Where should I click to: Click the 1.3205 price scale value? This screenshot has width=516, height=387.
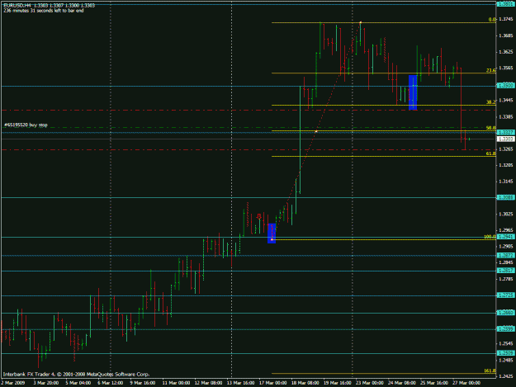coord(506,165)
